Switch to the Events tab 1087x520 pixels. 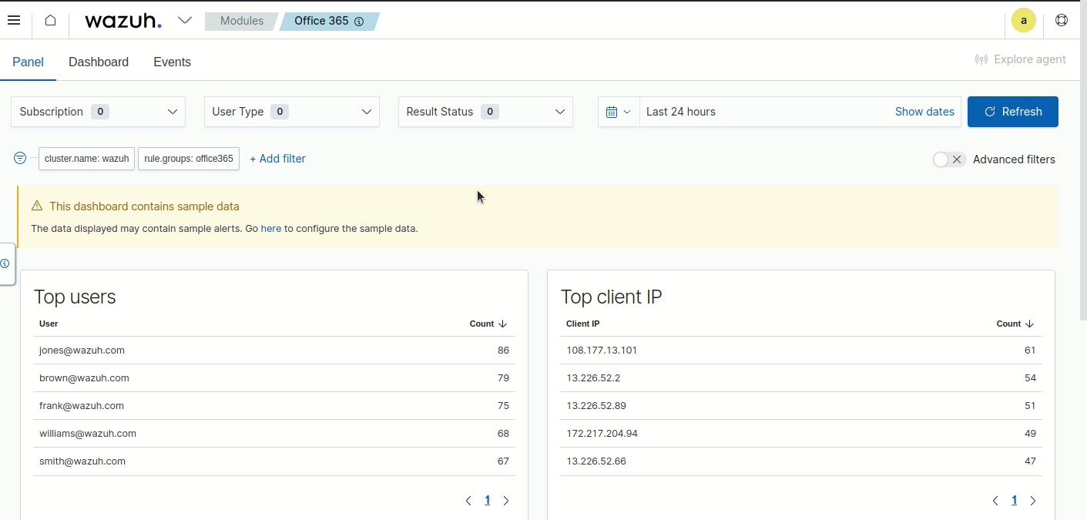tap(172, 62)
